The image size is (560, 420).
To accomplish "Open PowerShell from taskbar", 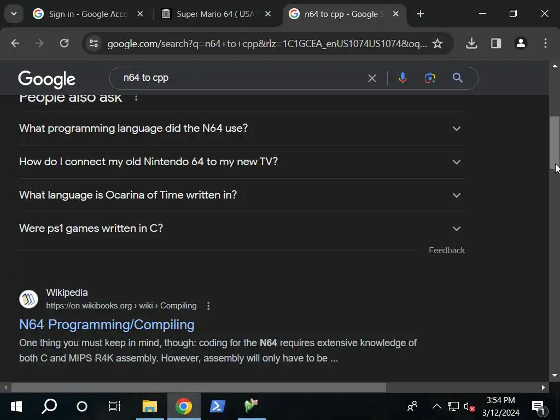I will pos(218,406).
